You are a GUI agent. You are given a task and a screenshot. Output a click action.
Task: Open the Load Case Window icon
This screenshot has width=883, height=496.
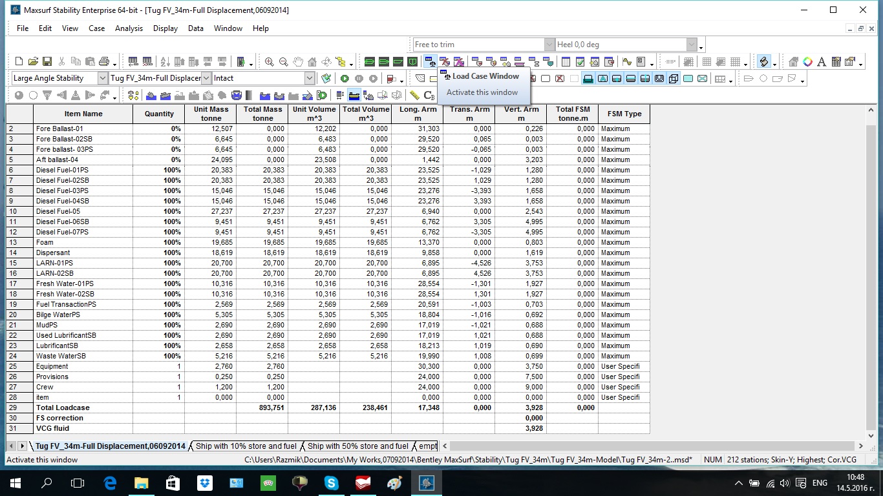coord(430,62)
